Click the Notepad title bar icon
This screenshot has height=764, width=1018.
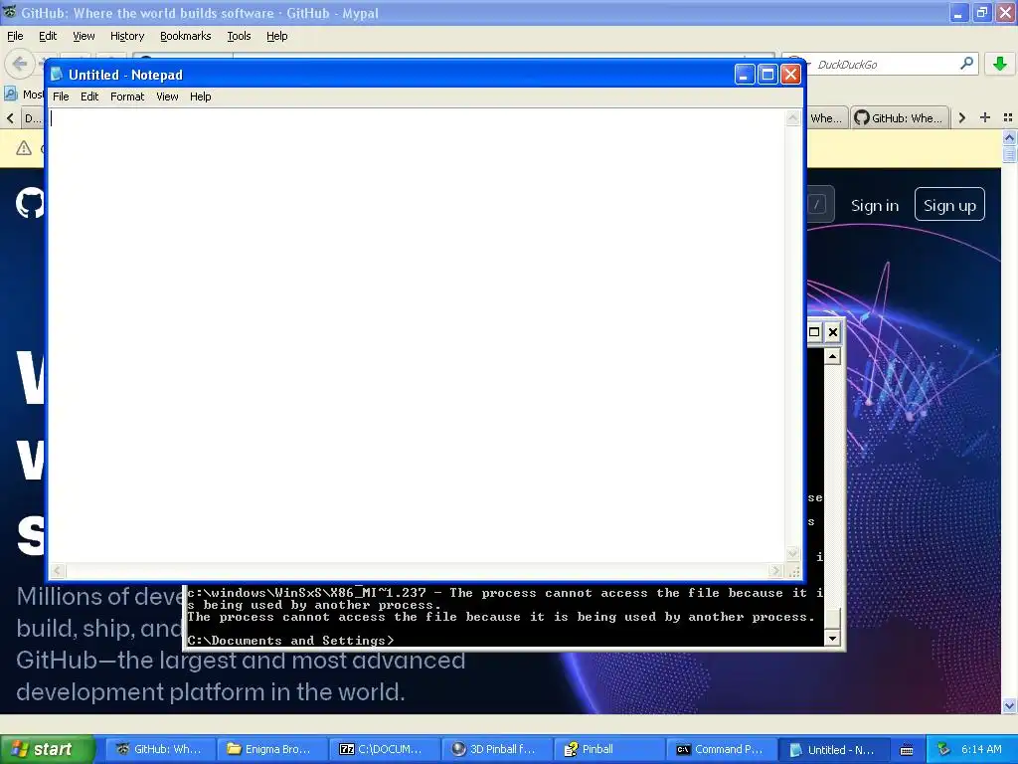[57, 74]
